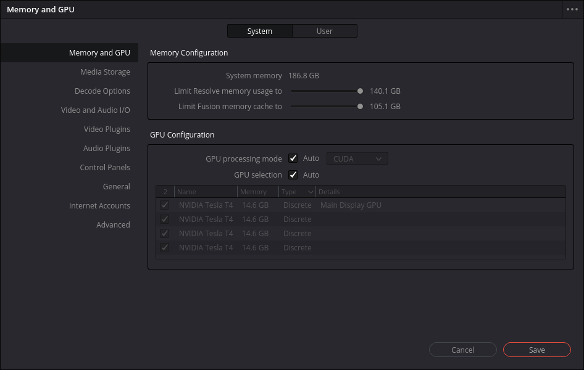Click the Details column header
The width and height of the screenshot is (584, 370).
[x=441, y=192]
